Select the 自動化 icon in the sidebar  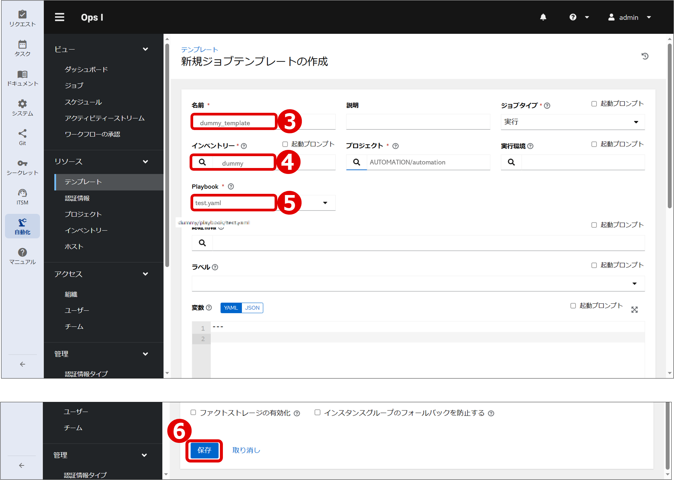[x=22, y=226]
